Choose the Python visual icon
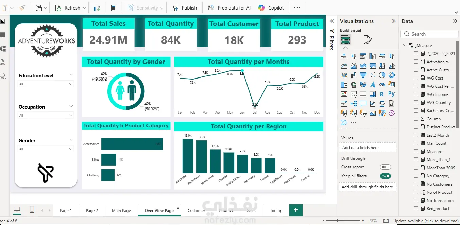 [391, 94]
